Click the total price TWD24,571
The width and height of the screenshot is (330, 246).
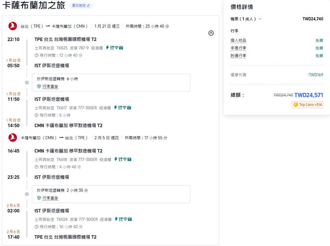pos(308,95)
